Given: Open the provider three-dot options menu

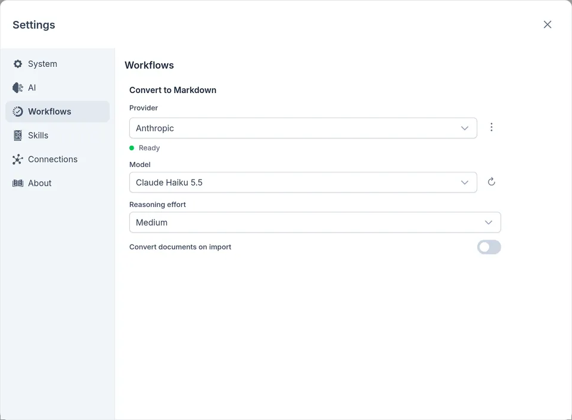Looking at the screenshot, I should [492, 127].
